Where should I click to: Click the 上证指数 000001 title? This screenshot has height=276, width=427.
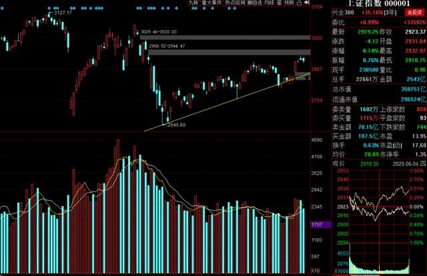click(x=378, y=3)
